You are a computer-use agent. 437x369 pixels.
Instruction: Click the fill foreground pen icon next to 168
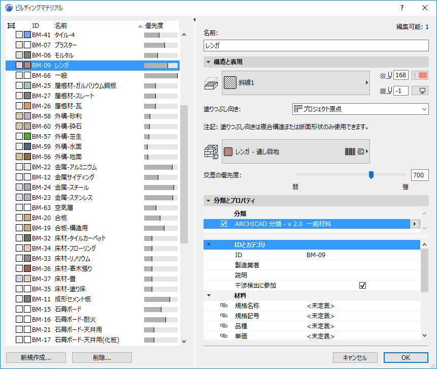pos(386,75)
